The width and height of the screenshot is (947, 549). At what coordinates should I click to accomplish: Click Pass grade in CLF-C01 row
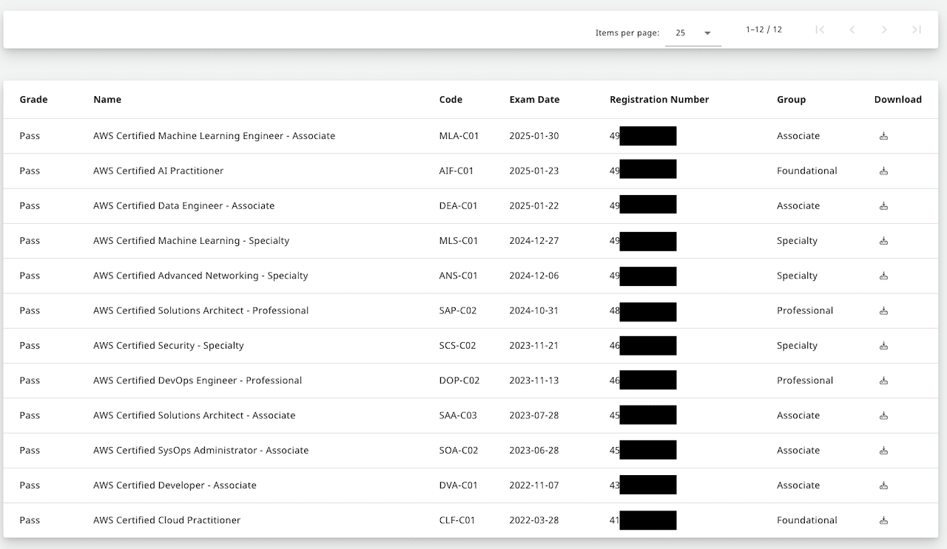(30, 520)
